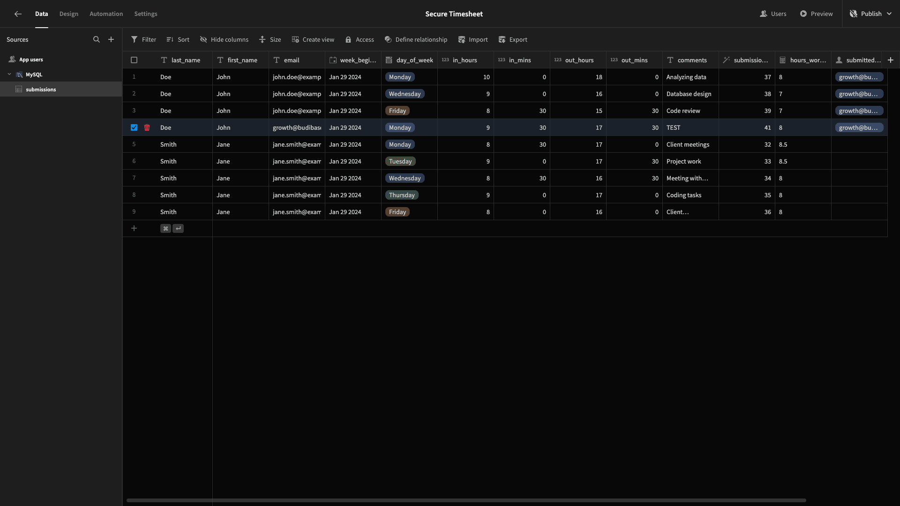The width and height of the screenshot is (900, 506).
Task: Select App users in Sources
Action: point(31,60)
